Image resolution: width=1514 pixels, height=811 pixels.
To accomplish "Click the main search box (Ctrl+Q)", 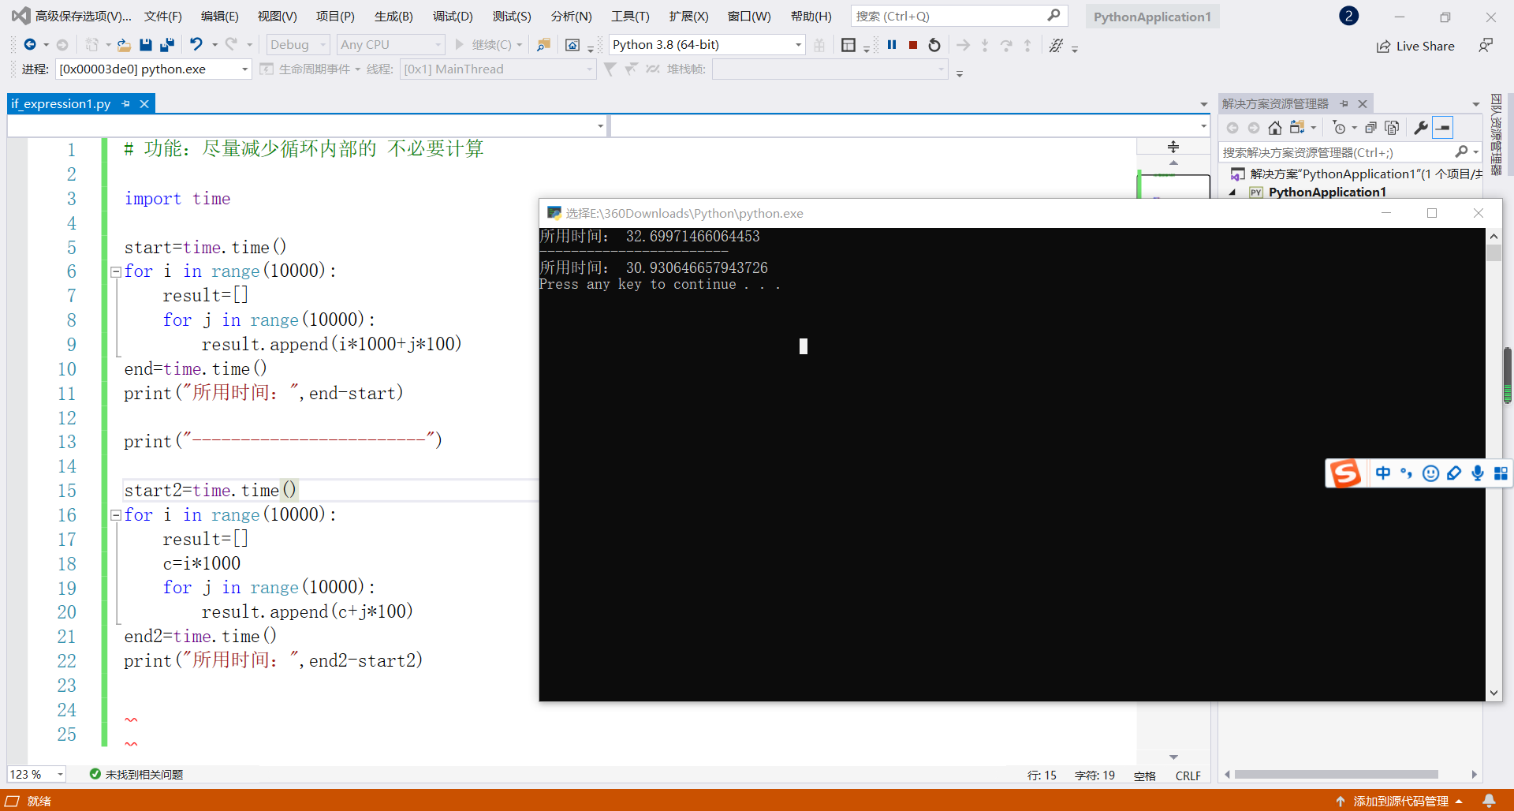I will pos(959,16).
